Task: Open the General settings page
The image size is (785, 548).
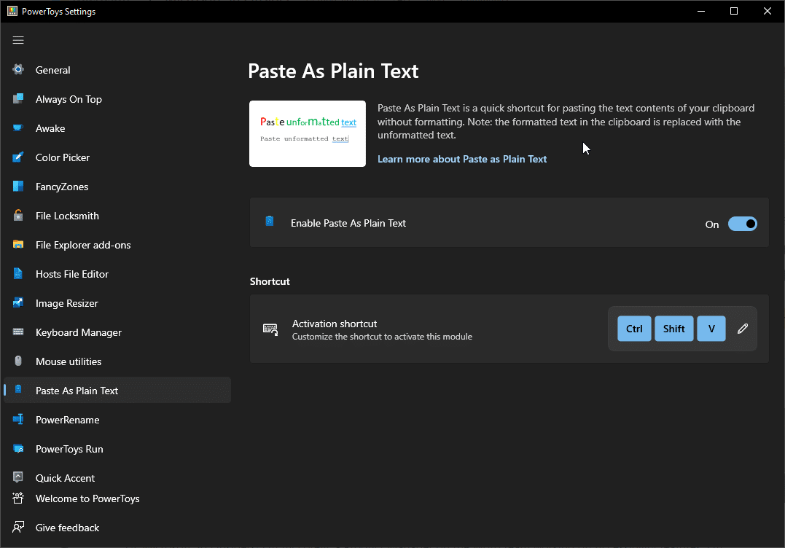Action: pos(116,70)
